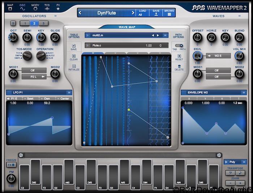Viewport: 253px width, 193px height.
Task: Click the LOAD All button
Action: (x=142, y=13)
